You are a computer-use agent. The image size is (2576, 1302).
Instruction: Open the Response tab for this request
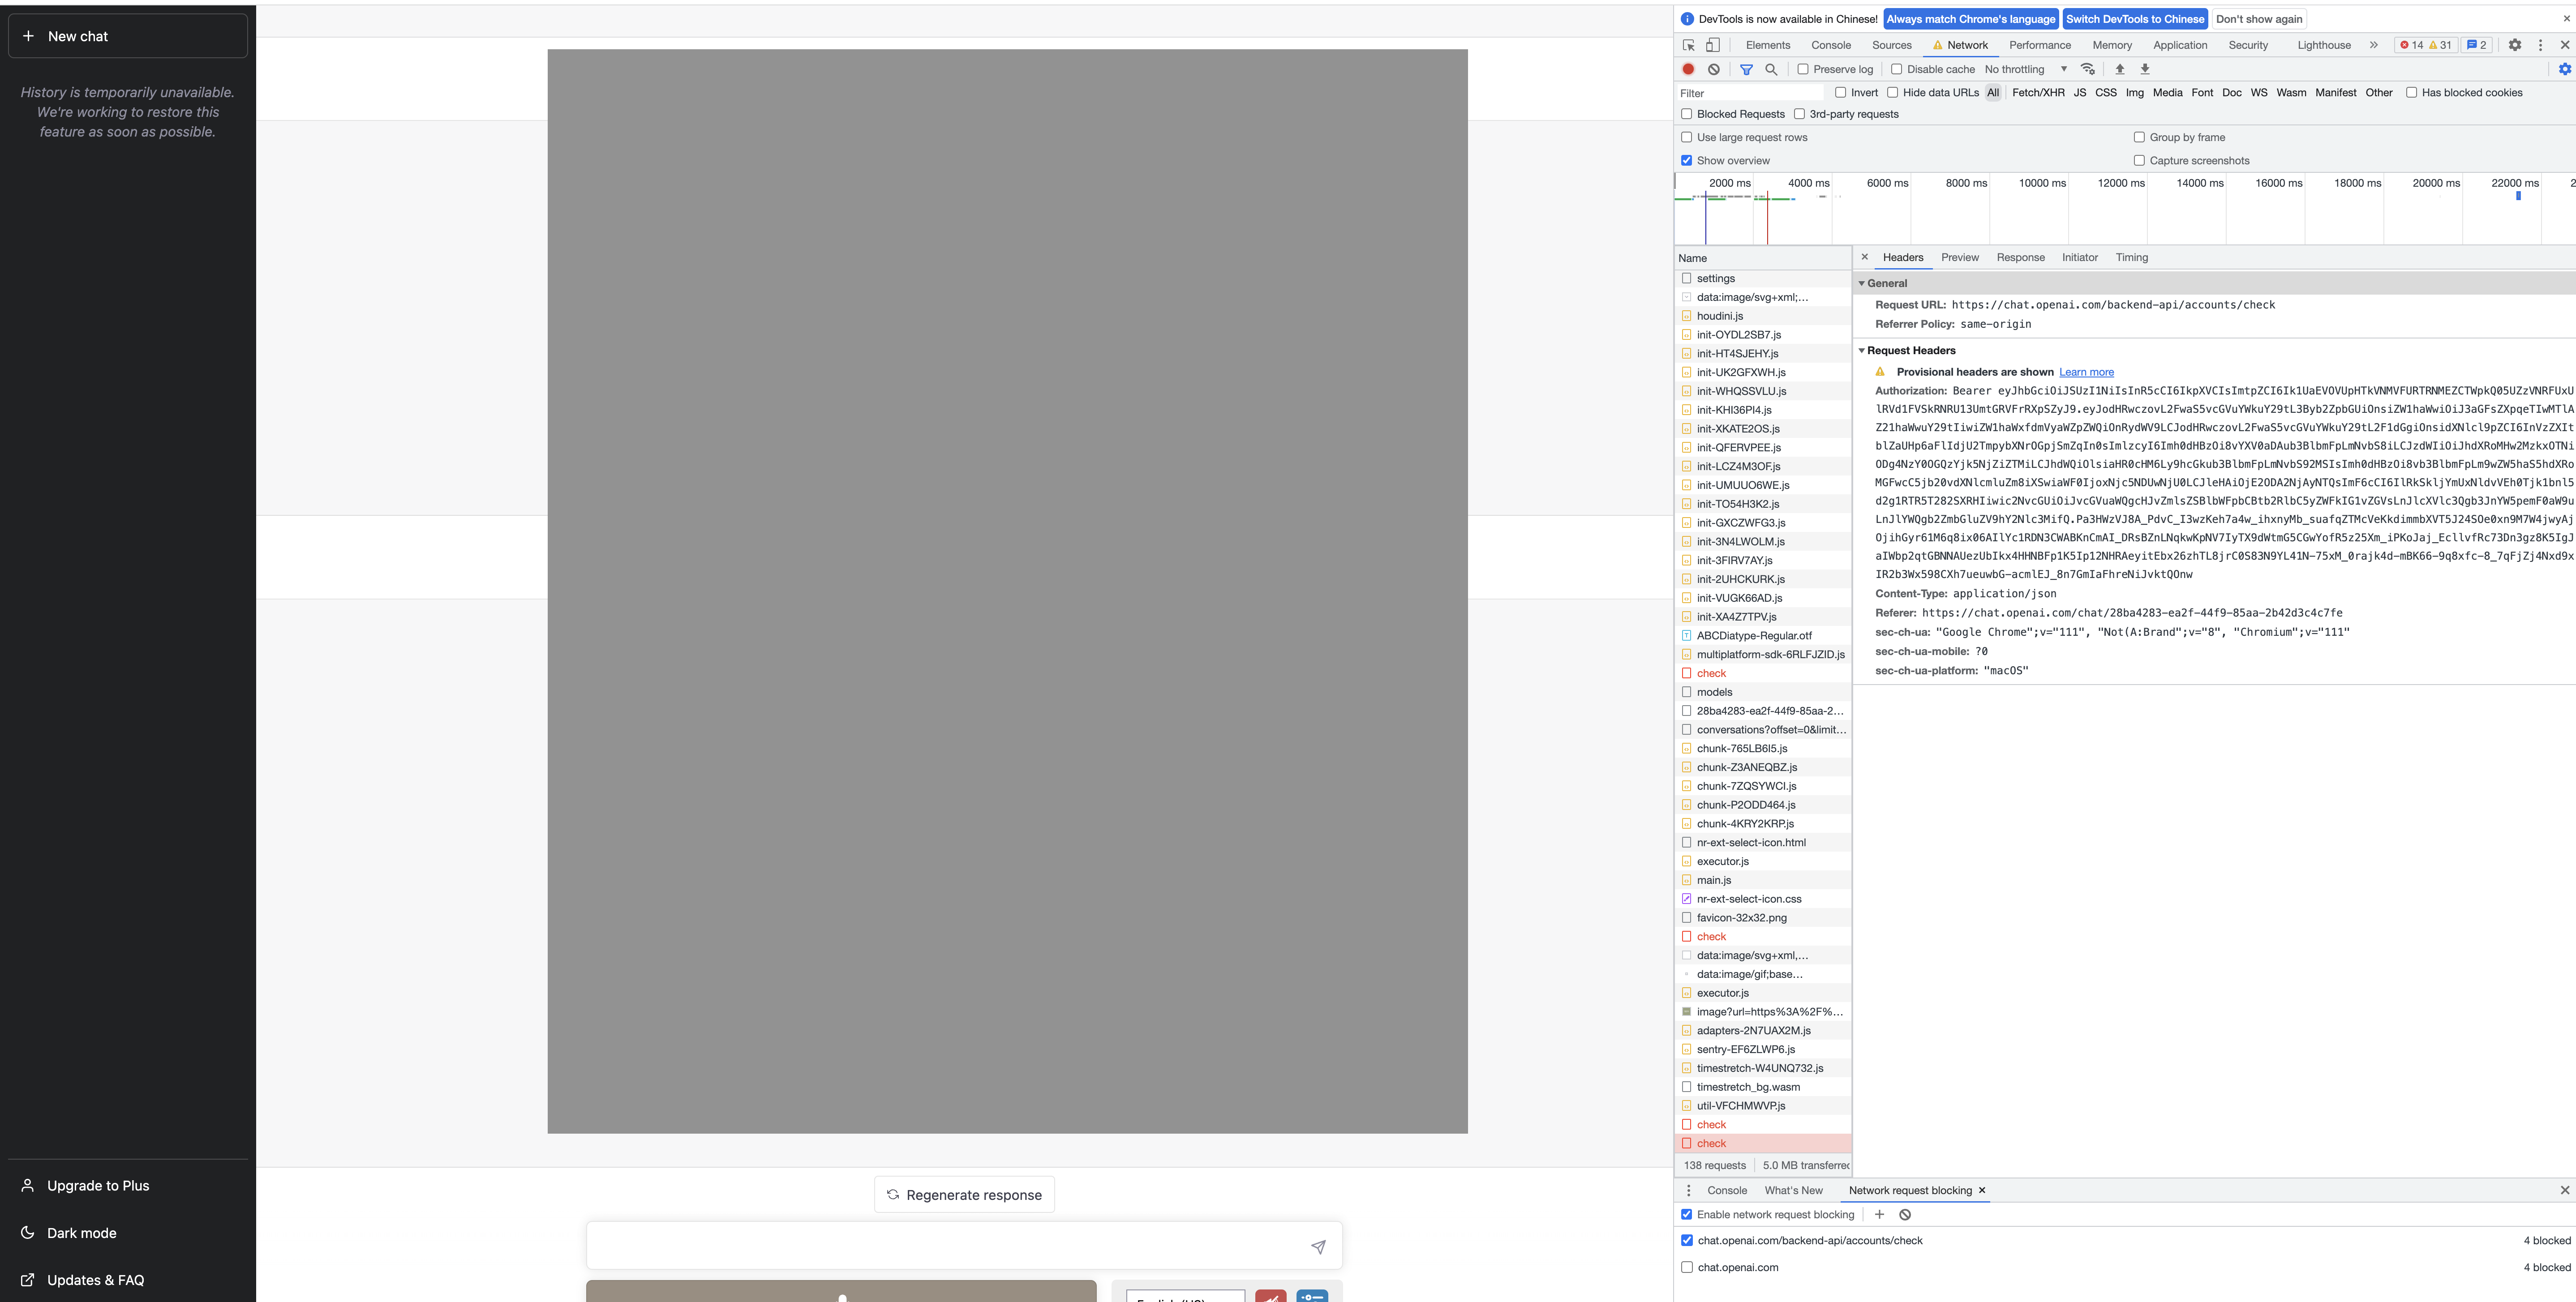pos(2021,257)
